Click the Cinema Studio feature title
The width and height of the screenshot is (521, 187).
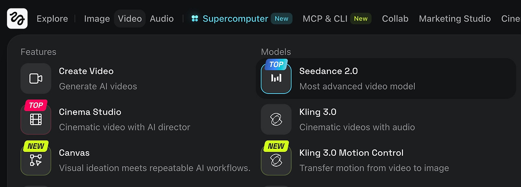(90, 112)
